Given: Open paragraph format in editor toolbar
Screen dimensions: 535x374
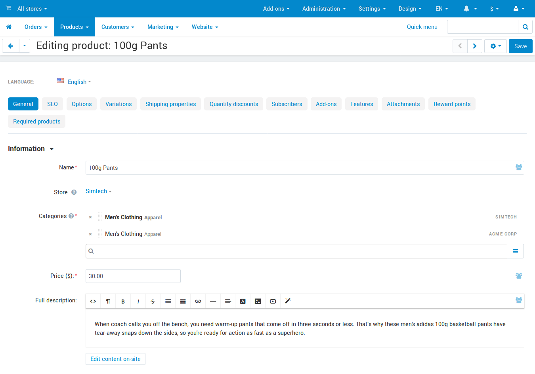Looking at the screenshot, I should [108, 301].
